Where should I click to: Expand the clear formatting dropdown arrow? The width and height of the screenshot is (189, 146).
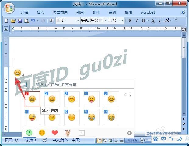coord(170,21)
